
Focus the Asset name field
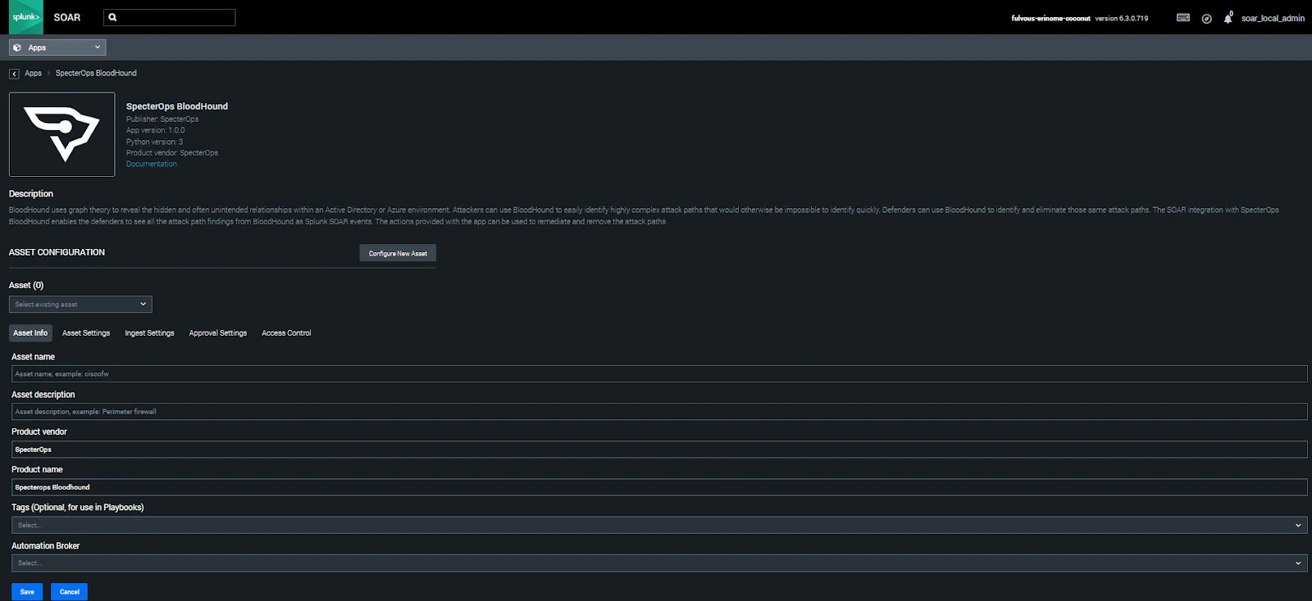pyautogui.click(x=659, y=374)
